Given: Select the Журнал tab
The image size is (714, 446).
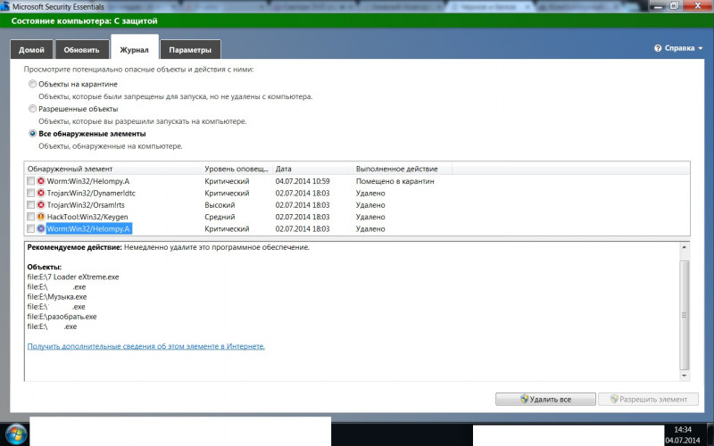Looking at the screenshot, I should [135, 48].
